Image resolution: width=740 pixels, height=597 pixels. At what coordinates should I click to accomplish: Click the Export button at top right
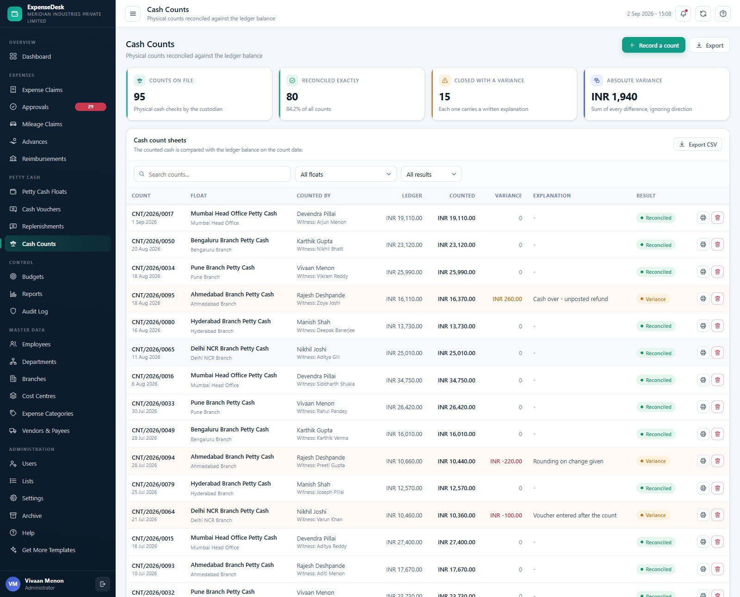709,45
